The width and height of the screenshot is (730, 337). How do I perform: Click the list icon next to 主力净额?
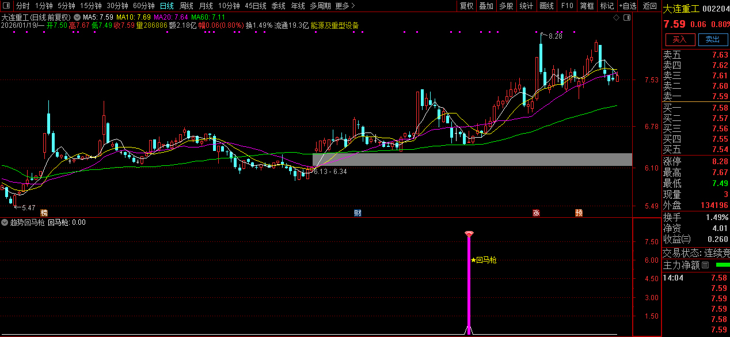[705, 266]
